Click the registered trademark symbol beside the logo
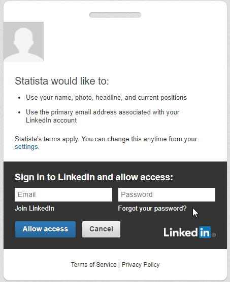Screen dimensions: 230x282 point(214,235)
